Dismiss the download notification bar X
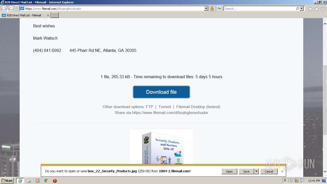327x184 pixels. tap(282, 171)
